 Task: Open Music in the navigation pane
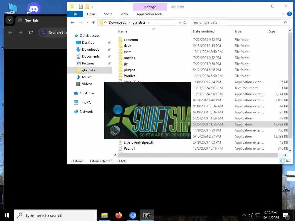click(x=86, y=77)
